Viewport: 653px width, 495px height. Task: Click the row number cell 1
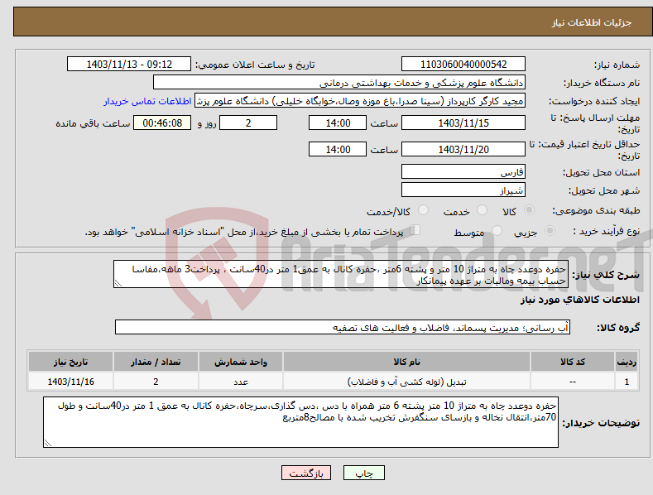pos(627,382)
